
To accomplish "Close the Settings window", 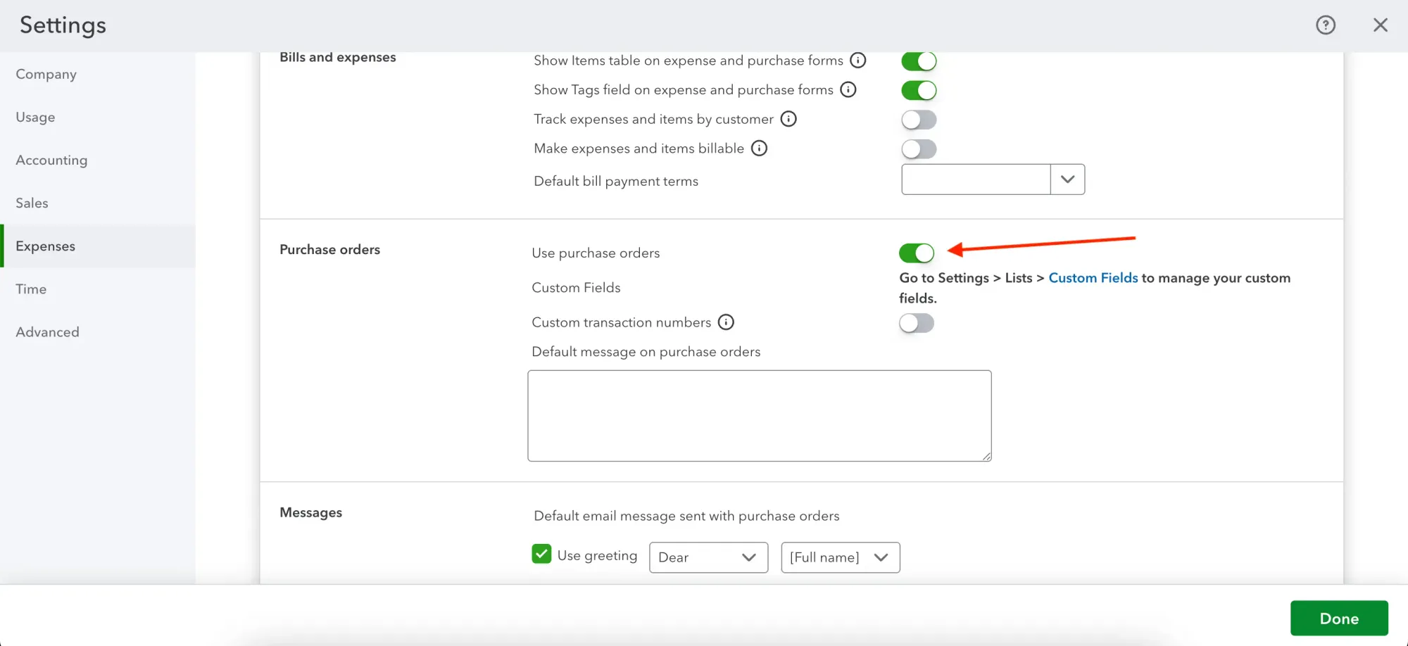I will 1380,25.
